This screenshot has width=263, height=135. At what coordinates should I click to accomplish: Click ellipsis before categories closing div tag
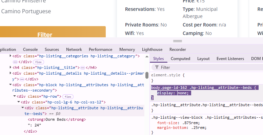point(15,62)
